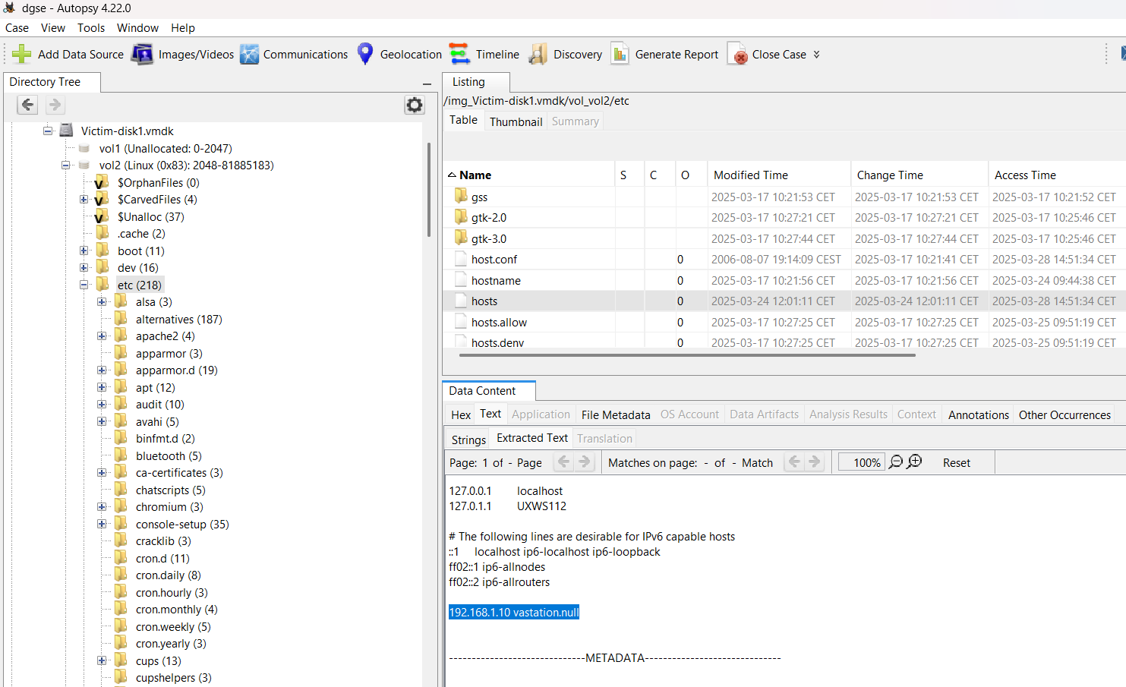Select the hostname file row
Screen dimensions: 1126x687
(x=784, y=280)
